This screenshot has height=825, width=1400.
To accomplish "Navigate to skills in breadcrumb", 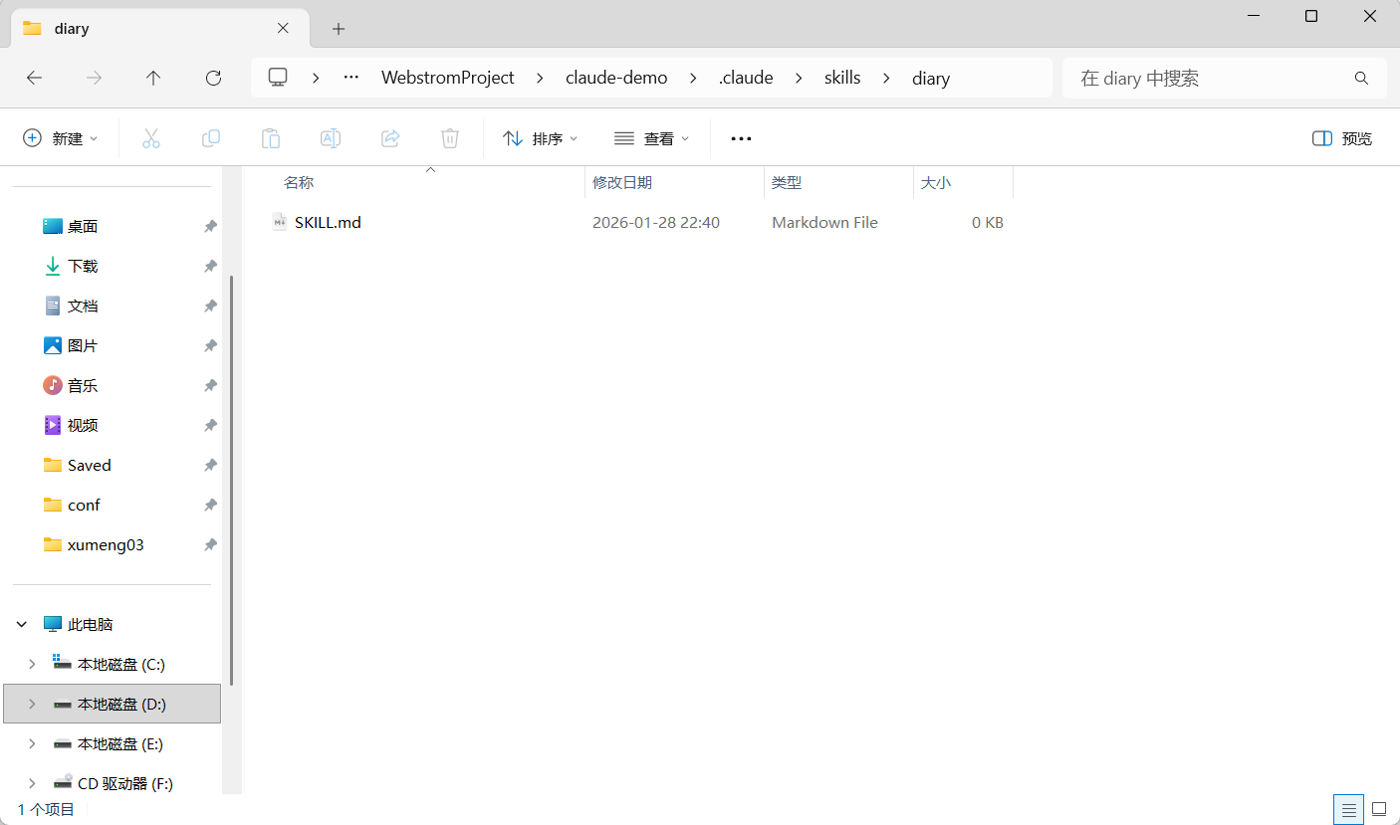I will [842, 78].
